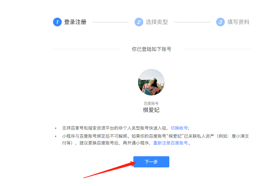
Task: Click the first notice's bullet marker
Action: (56, 128)
